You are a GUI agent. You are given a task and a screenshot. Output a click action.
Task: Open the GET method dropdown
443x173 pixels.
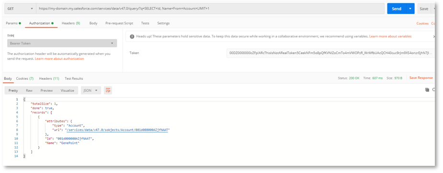[20, 9]
